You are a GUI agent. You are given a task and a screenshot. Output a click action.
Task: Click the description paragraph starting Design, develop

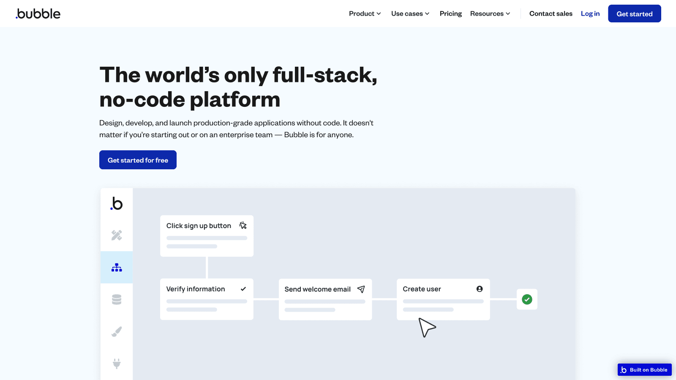click(x=236, y=129)
